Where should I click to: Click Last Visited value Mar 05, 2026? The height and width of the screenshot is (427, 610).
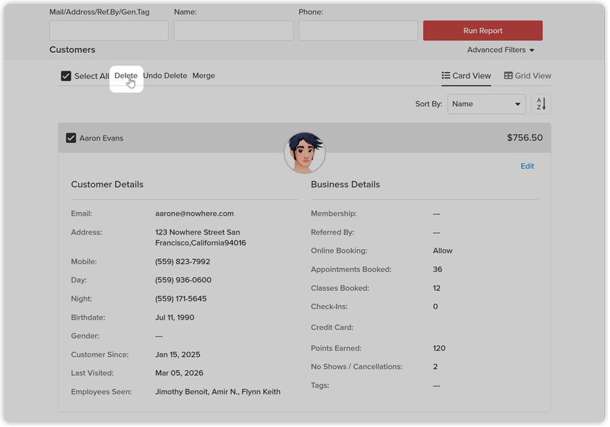[179, 373]
